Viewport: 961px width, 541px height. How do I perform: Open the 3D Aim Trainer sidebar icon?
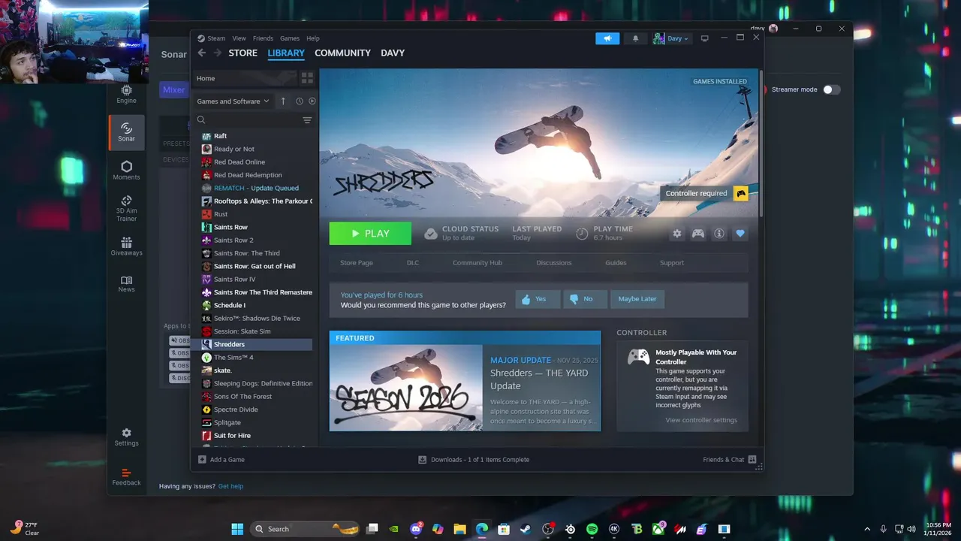click(126, 208)
